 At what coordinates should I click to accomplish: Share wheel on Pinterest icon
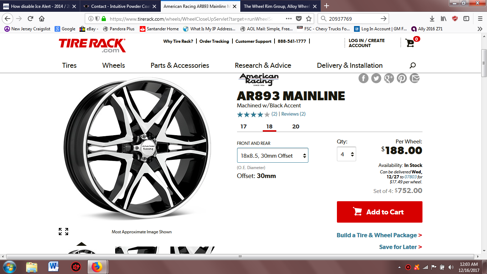click(402, 78)
